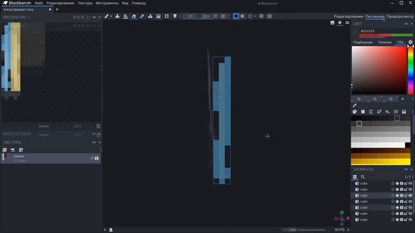Collapse the left sidebar with bottom arrow
The height and width of the screenshot is (233, 415).
pos(105,230)
